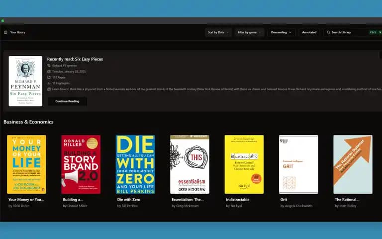Click the title text Recently read: Six Easy Pieces

pos(75,59)
